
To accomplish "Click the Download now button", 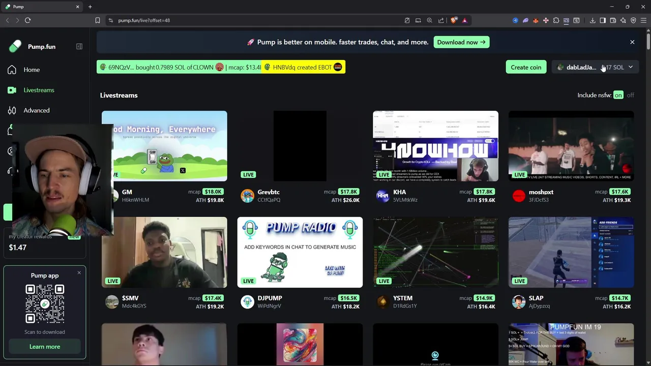I will click(x=461, y=42).
